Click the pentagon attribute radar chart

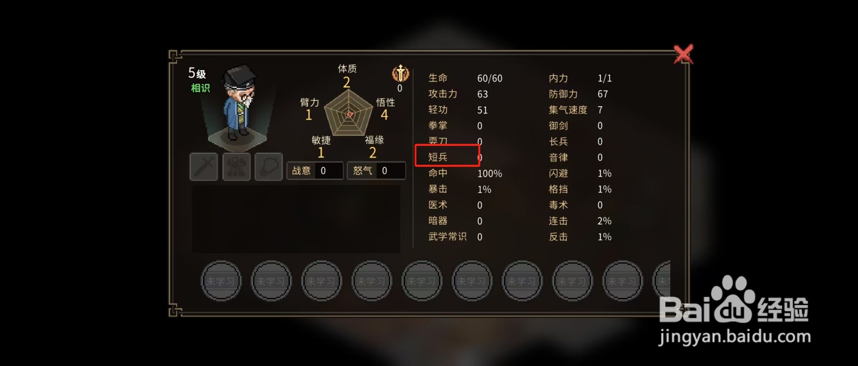pyautogui.click(x=349, y=113)
